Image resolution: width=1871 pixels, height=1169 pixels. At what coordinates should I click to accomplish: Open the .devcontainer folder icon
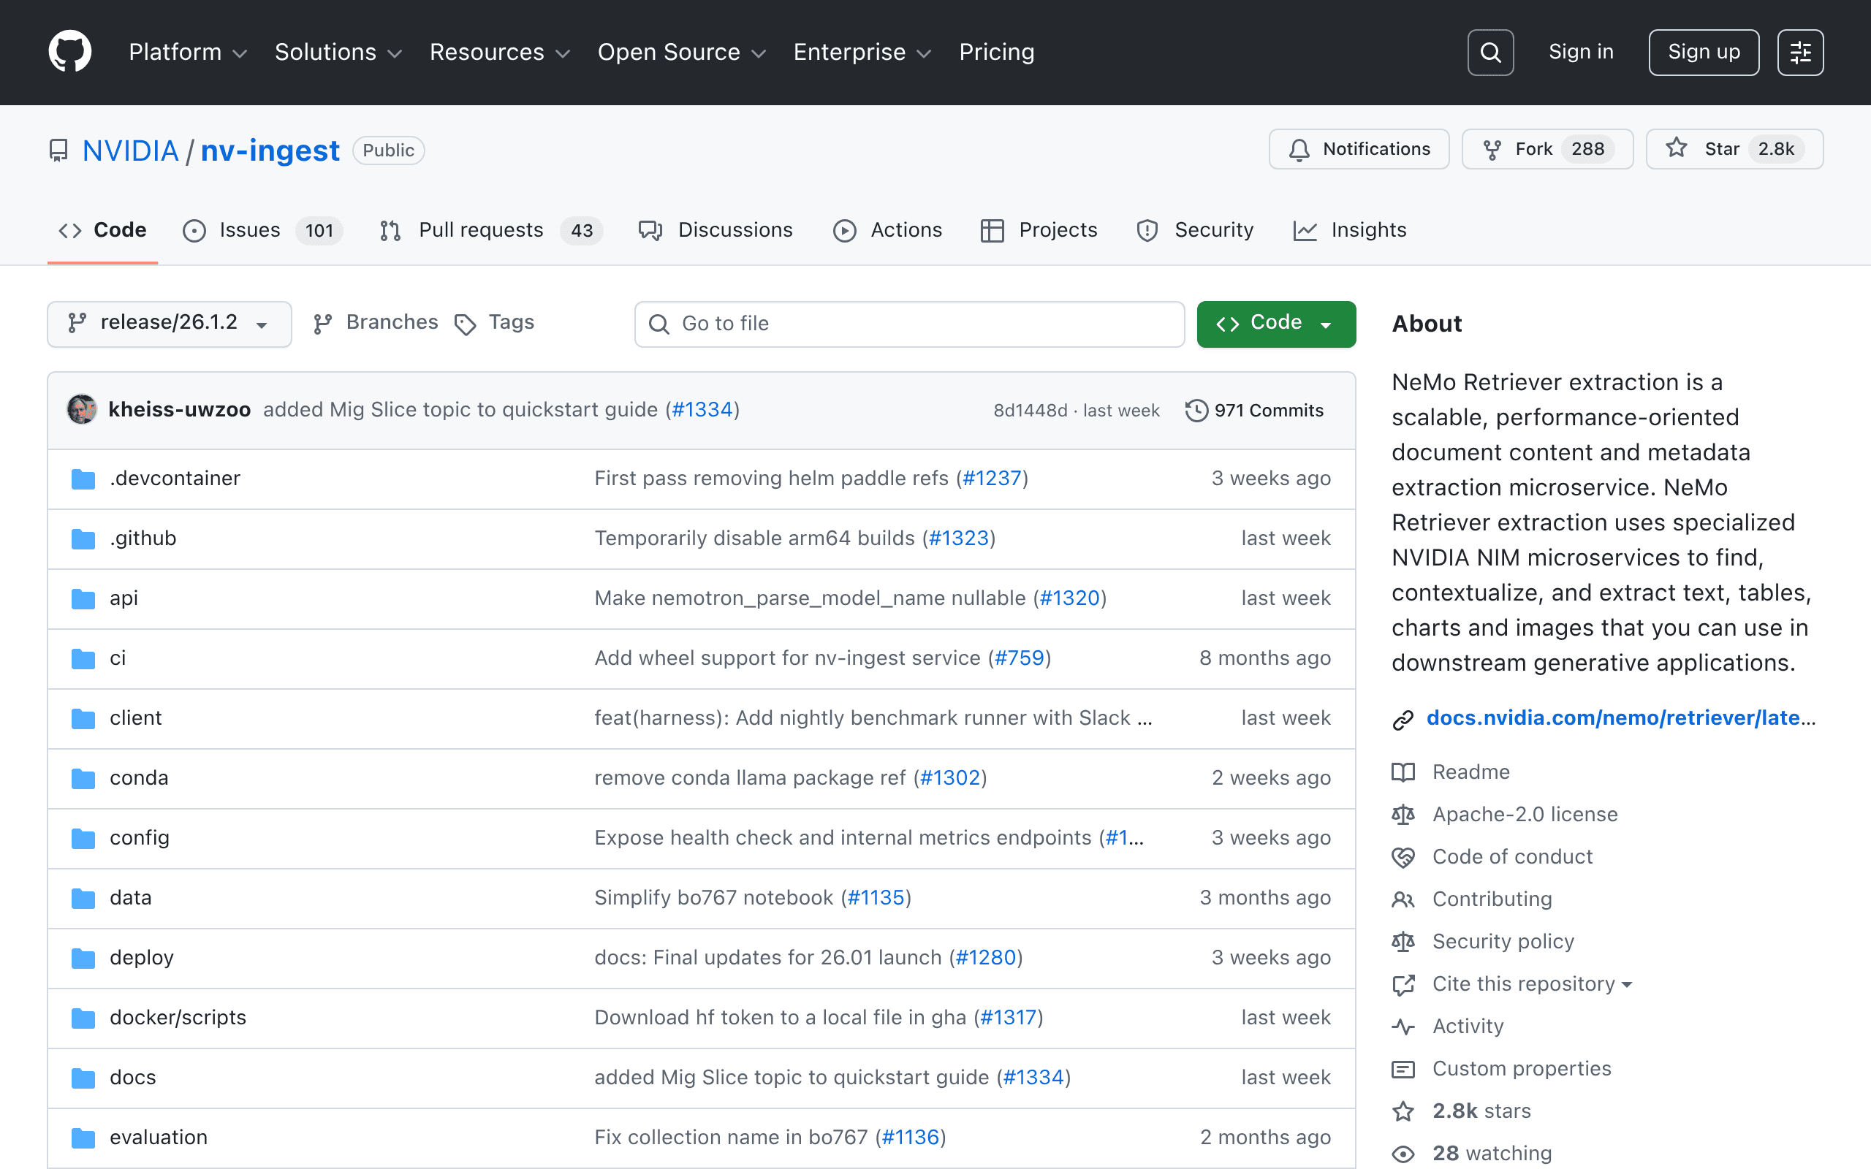click(x=83, y=479)
